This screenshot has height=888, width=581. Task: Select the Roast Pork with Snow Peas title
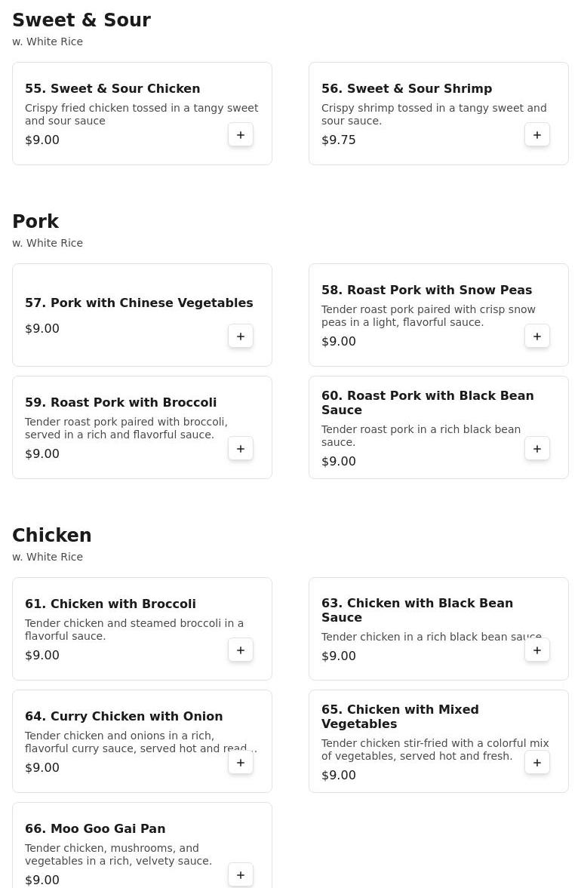pyautogui.click(x=426, y=290)
